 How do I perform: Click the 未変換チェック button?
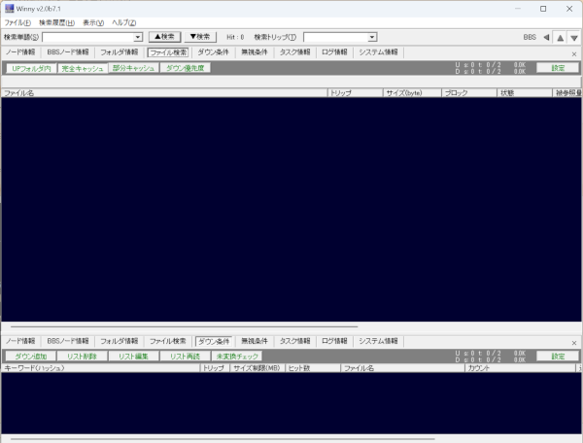(x=237, y=357)
